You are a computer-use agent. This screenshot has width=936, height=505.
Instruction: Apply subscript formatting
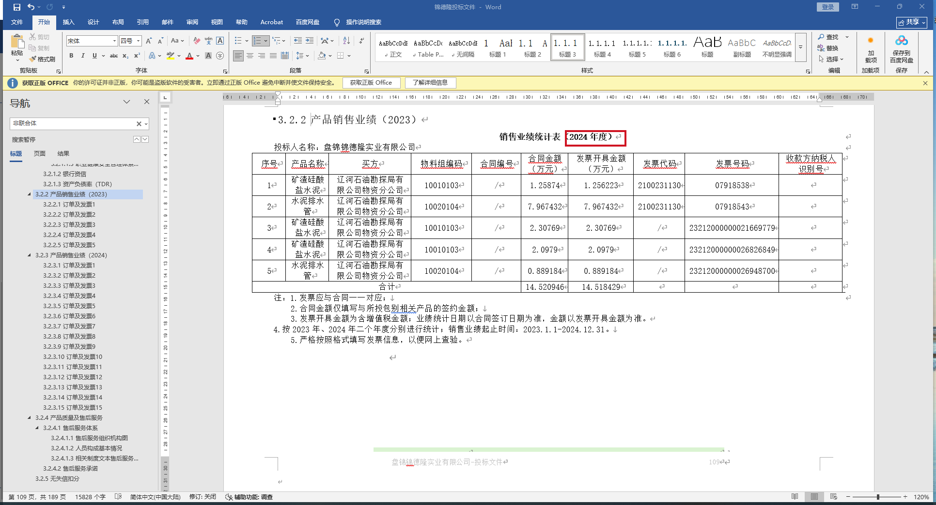tap(125, 56)
